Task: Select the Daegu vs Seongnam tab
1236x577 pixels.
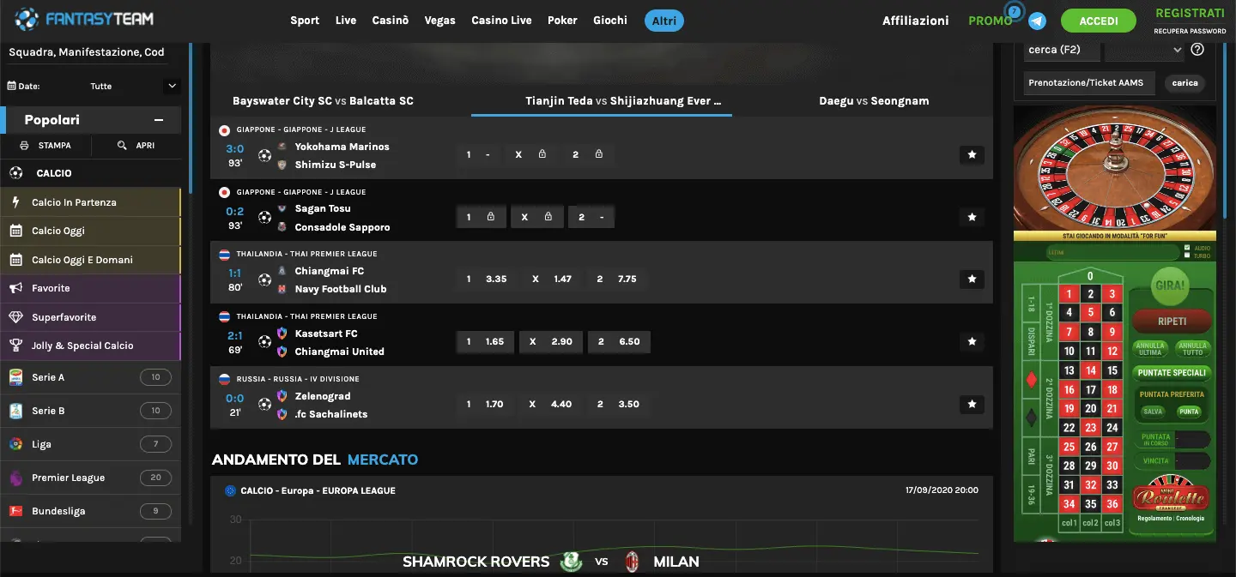Action: tap(874, 101)
